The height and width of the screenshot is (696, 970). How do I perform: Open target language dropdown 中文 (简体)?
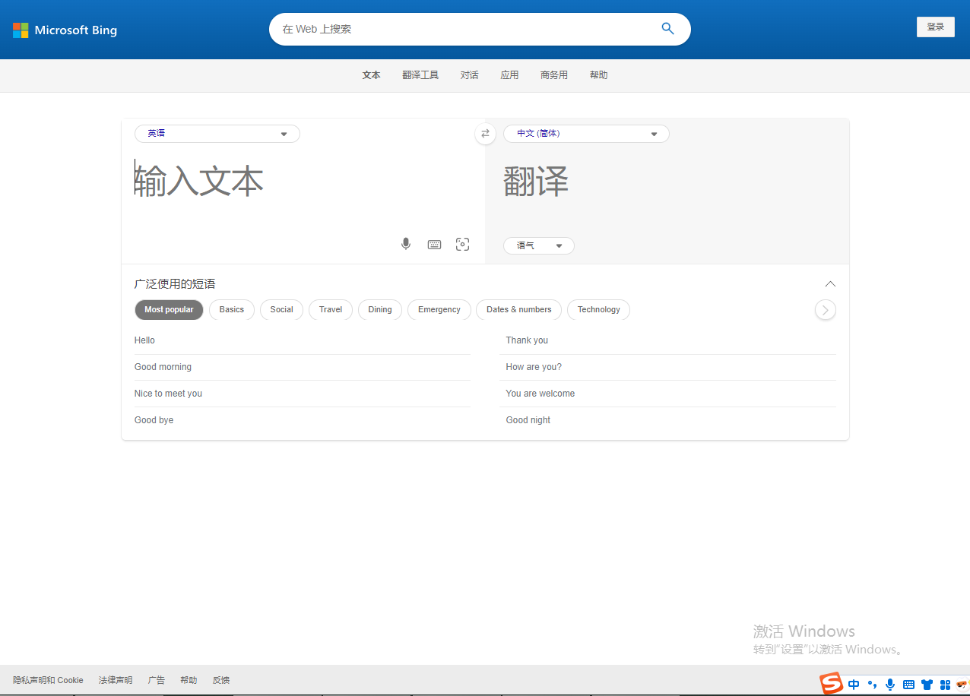[586, 134]
